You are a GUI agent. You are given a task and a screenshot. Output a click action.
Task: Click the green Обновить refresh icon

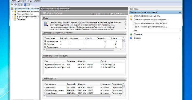[x=131, y=34]
